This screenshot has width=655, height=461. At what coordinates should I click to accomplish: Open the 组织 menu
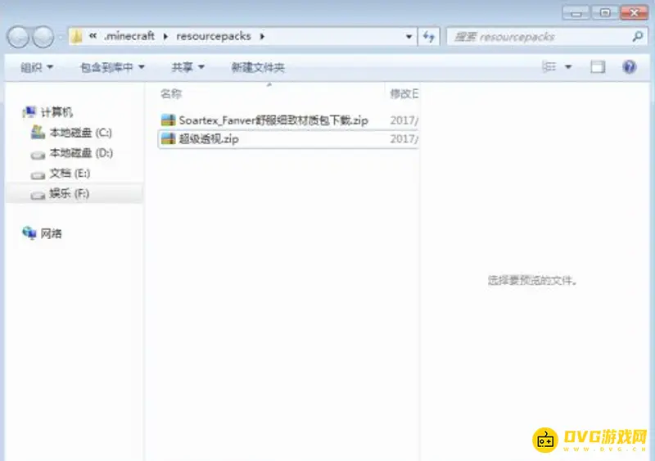click(37, 67)
